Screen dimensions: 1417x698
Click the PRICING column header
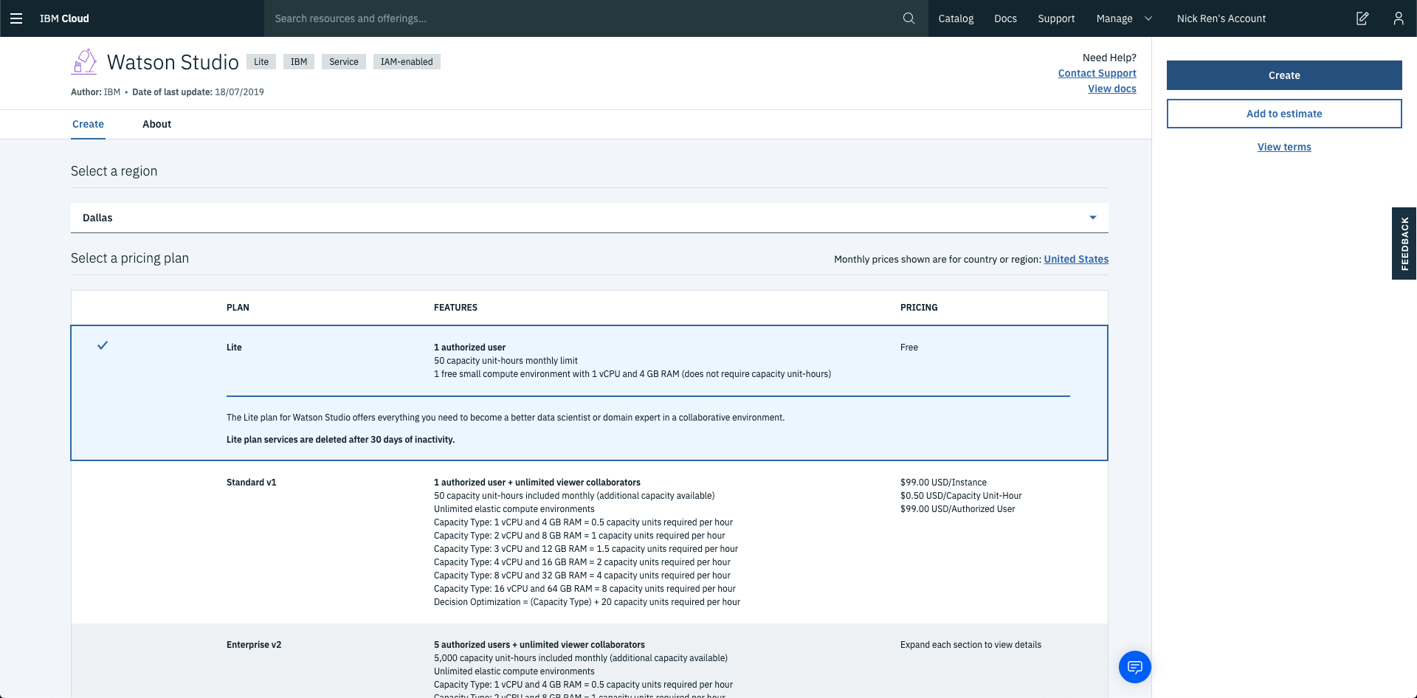(x=919, y=308)
